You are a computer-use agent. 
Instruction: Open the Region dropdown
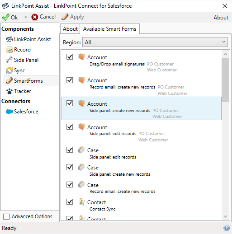[x=155, y=42]
